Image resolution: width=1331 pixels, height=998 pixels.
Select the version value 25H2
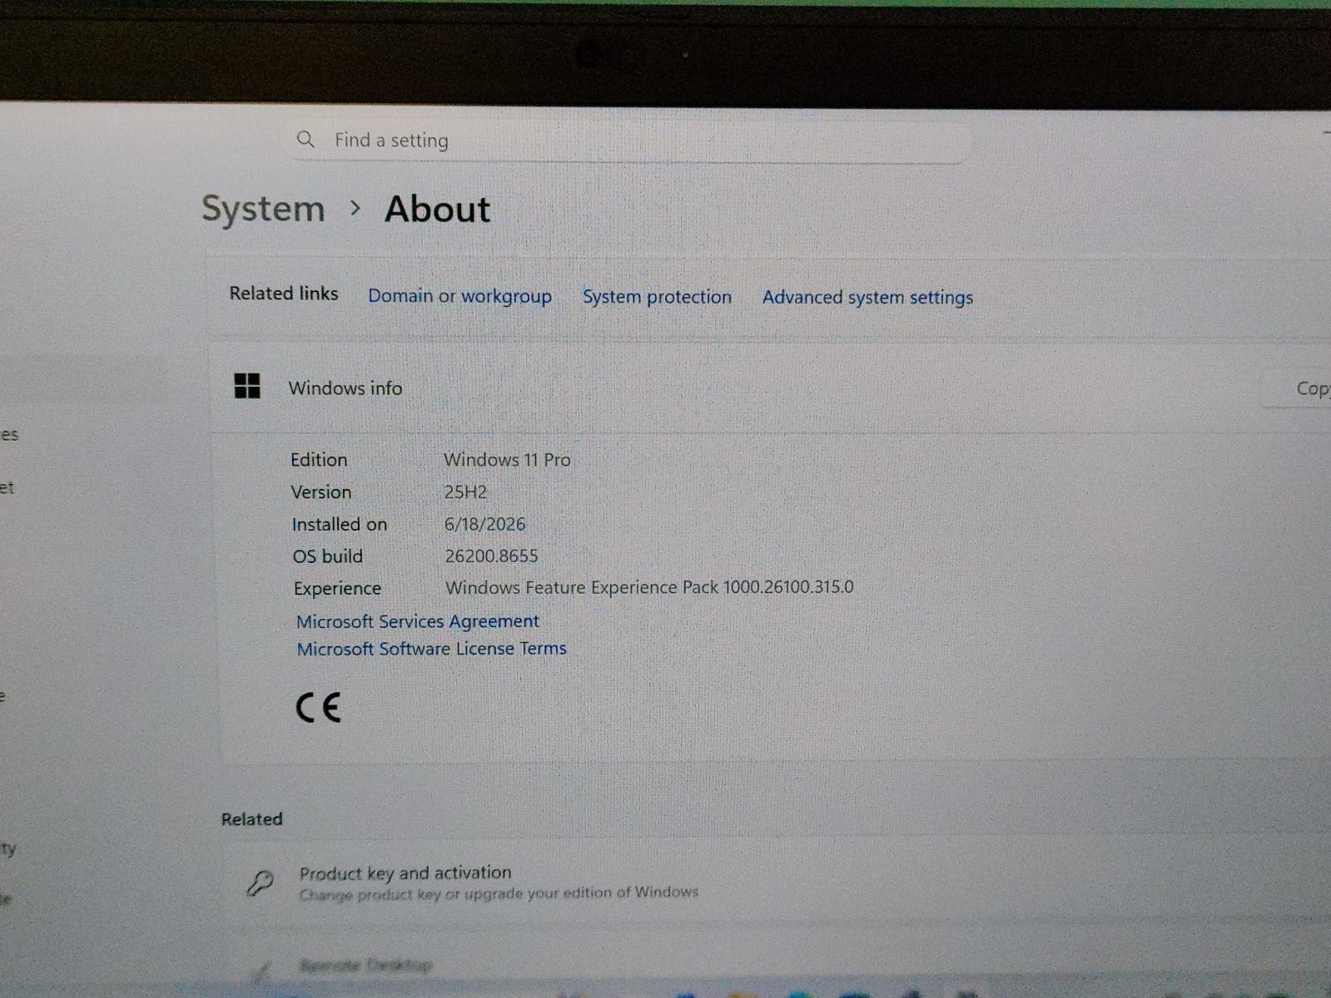click(465, 492)
